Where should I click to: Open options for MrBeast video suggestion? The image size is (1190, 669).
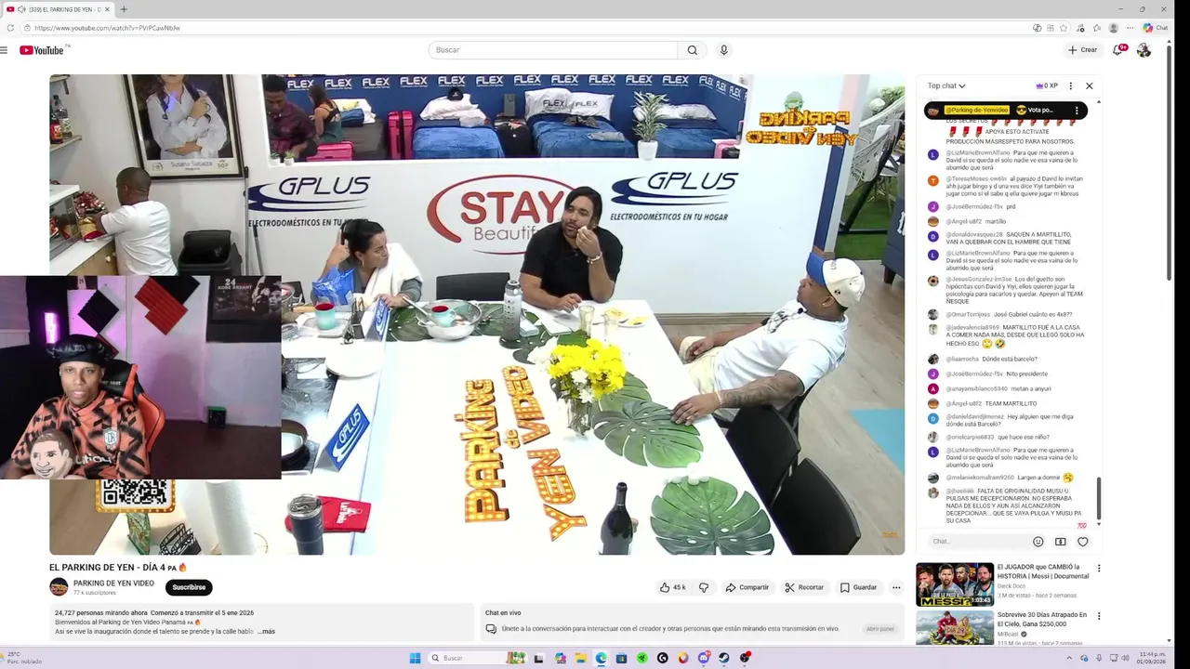(x=1099, y=616)
